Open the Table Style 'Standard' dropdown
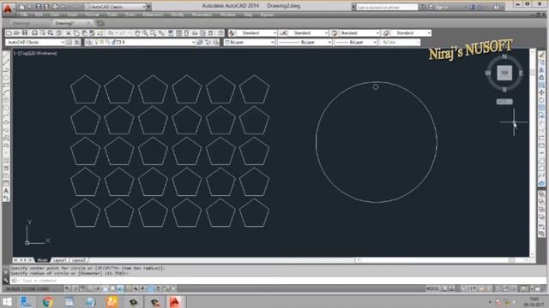 point(359,33)
